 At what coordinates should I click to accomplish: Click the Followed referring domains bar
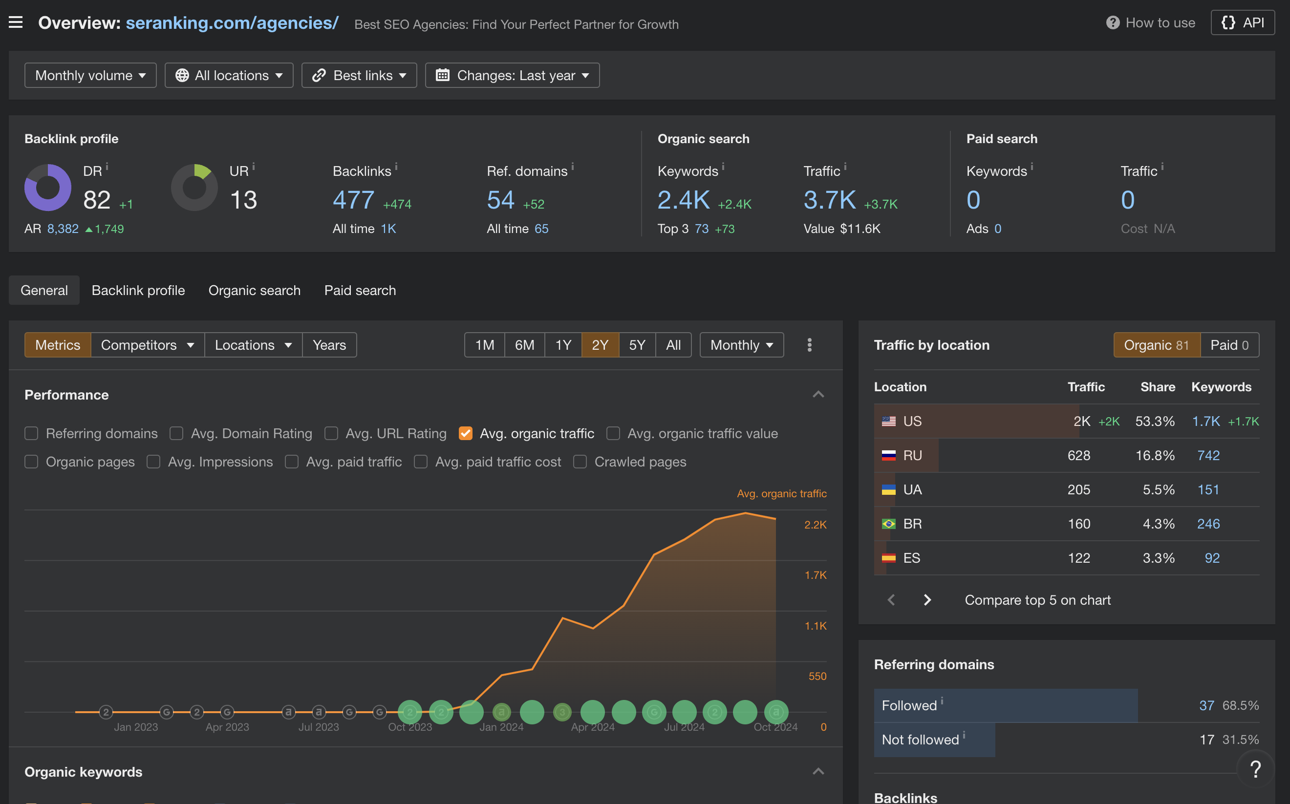[x=1006, y=706]
